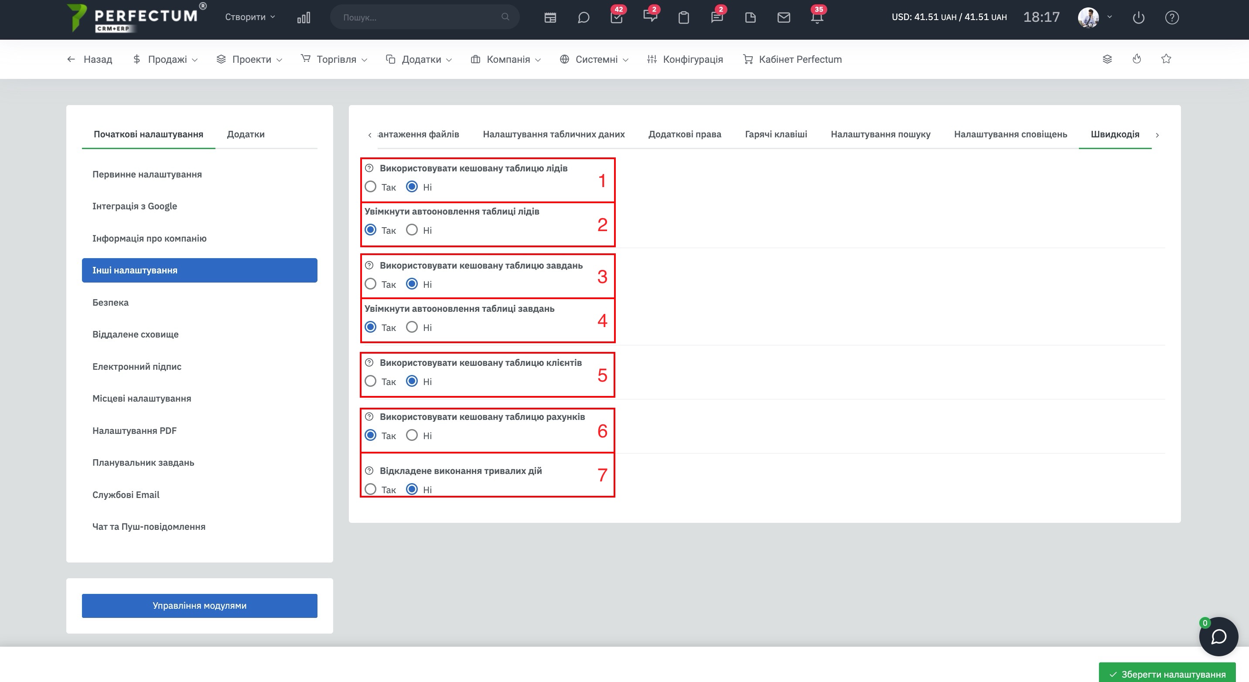Open the user profile dropdown arrow
The width and height of the screenshot is (1249, 682).
point(1109,17)
